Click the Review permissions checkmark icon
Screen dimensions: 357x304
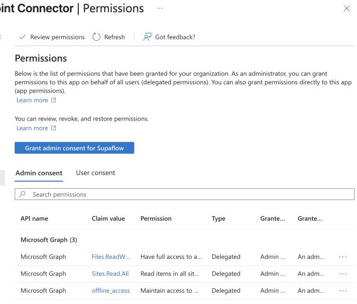[22, 37]
